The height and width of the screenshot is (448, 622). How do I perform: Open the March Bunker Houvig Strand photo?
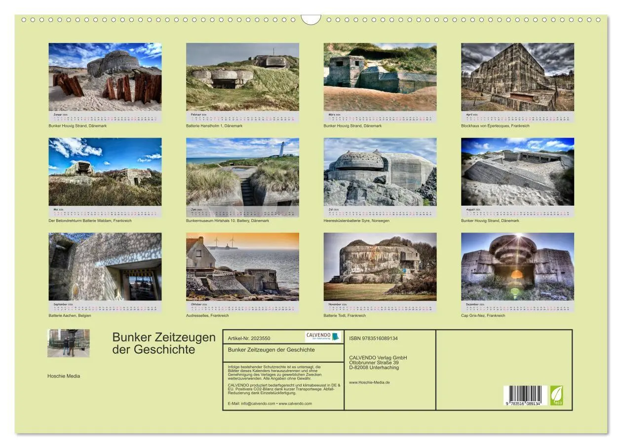click(380, 77)
